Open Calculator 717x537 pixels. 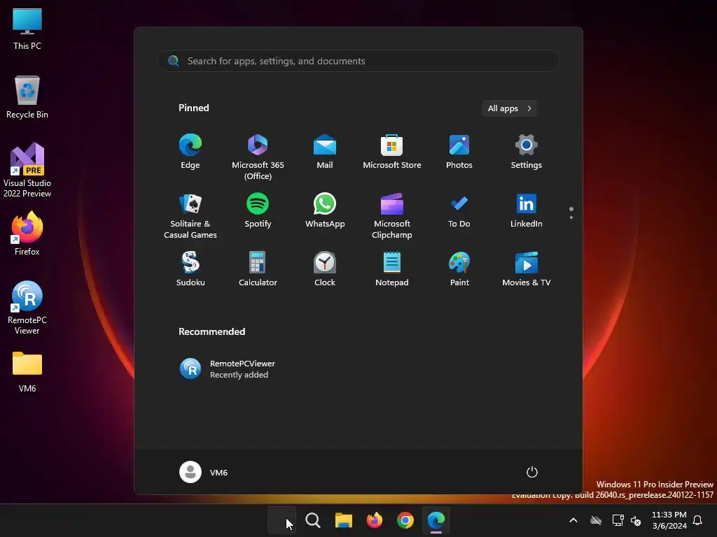click(258, 269)
